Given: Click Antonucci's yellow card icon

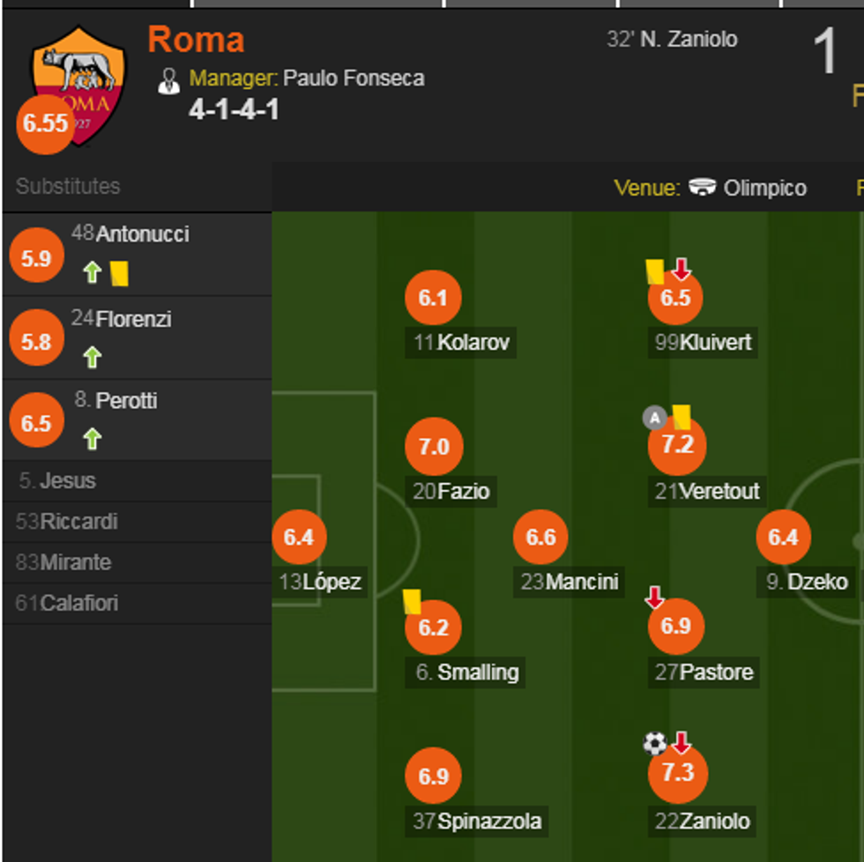Looking at the screenshot, I should 120,273.
